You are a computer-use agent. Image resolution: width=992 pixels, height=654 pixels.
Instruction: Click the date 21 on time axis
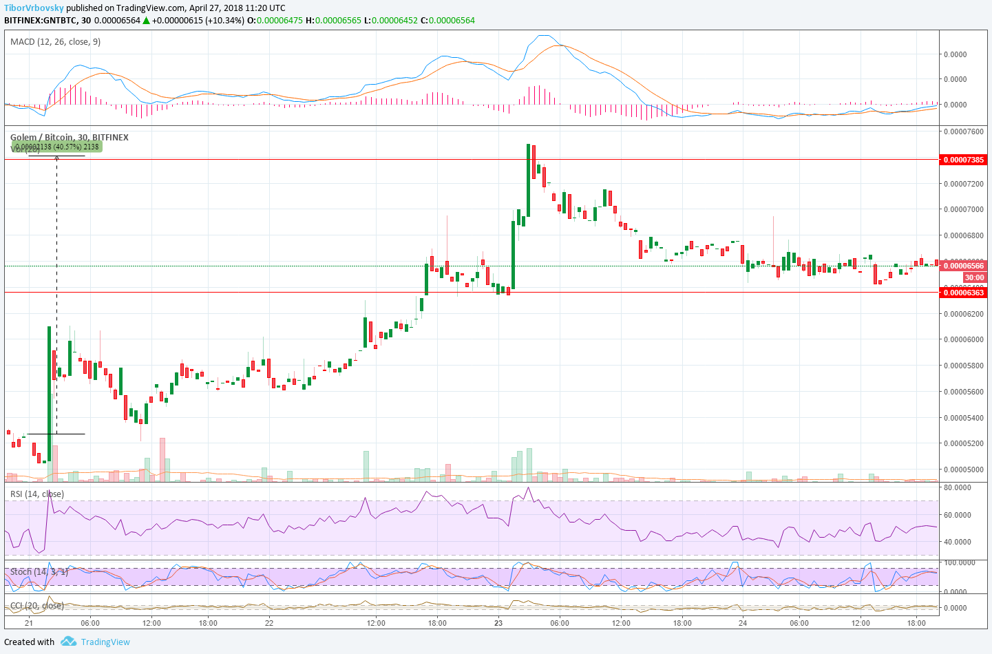click(29, 623)
